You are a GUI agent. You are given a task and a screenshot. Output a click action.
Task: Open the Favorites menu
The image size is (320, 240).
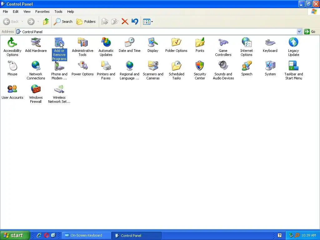pyautogui.click(x=42, y=12)
